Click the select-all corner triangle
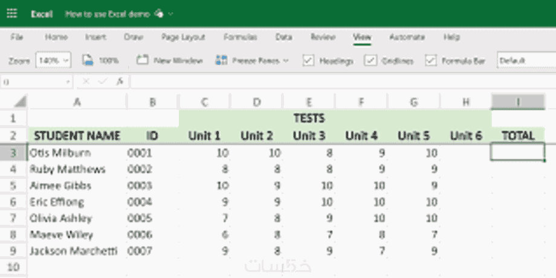The width and height of the screenshot is (556, 278). [20, 102]
